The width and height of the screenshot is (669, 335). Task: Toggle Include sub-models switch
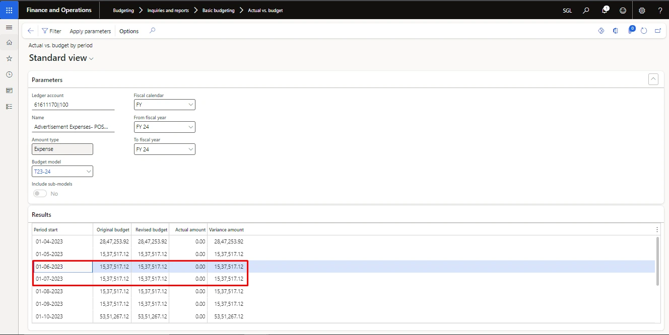point(40,194)
